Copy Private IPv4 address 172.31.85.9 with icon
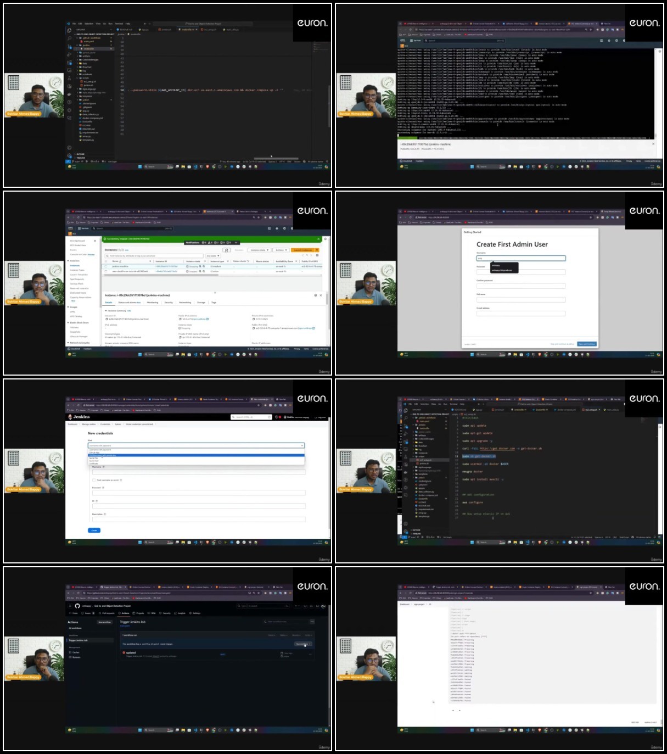The height and width of the screenshot is (754, 667). pos(254,319)
